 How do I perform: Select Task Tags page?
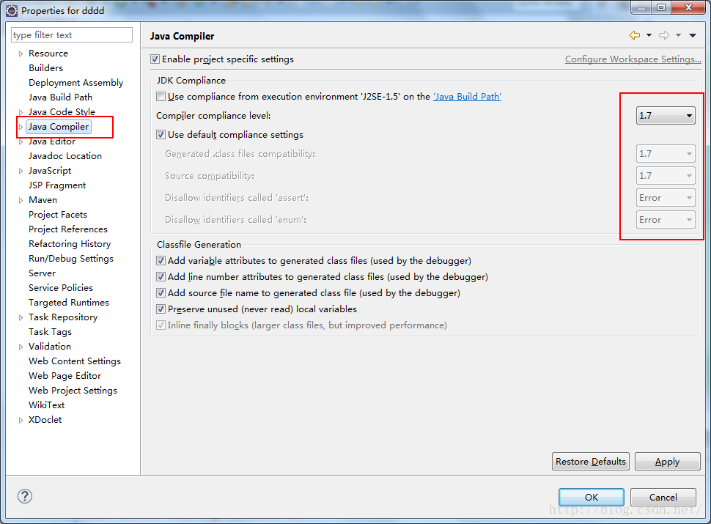point(50,332)
